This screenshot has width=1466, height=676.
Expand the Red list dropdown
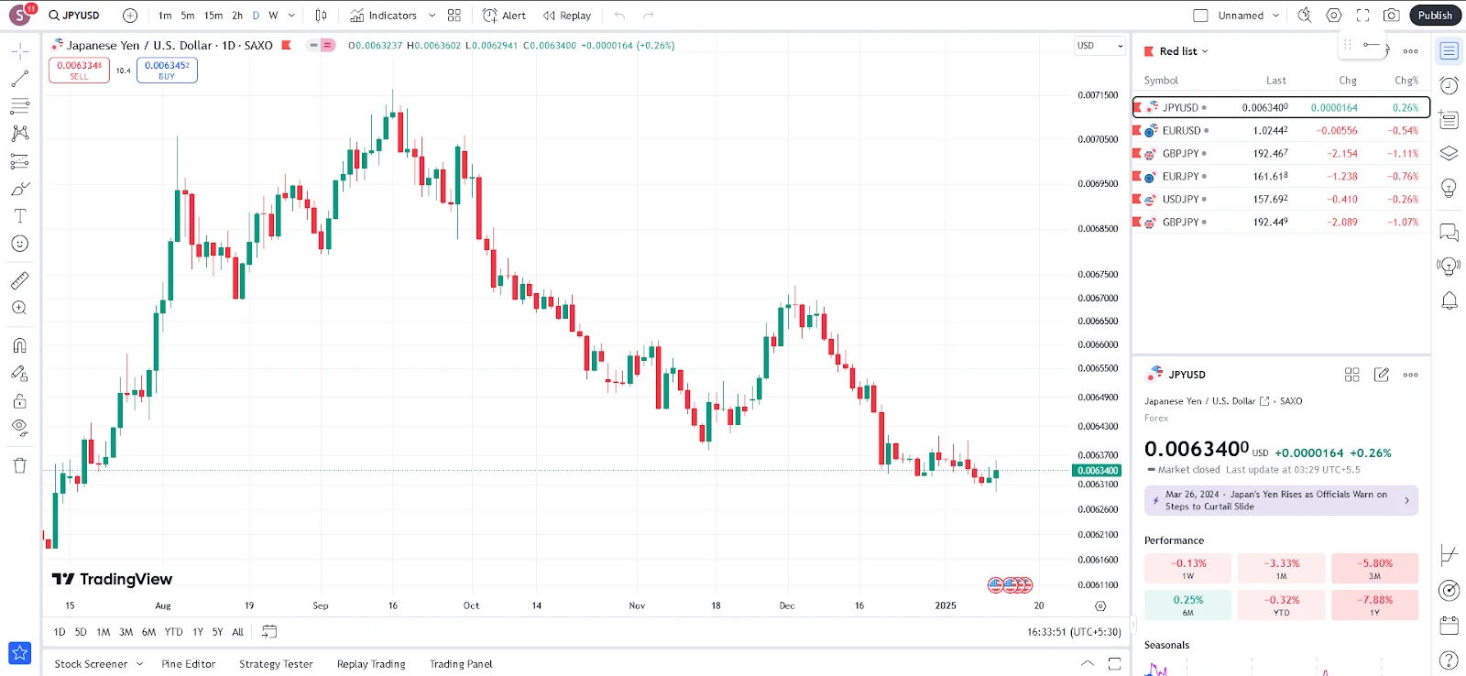tap(1184, 51)
